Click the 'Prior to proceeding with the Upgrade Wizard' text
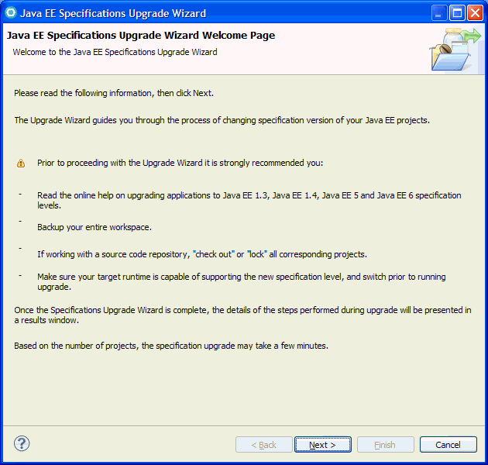The height and width of the screenshot is (465, 488). 180,163
